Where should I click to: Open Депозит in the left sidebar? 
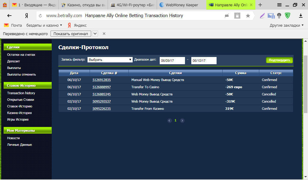(x=14, y=61)
